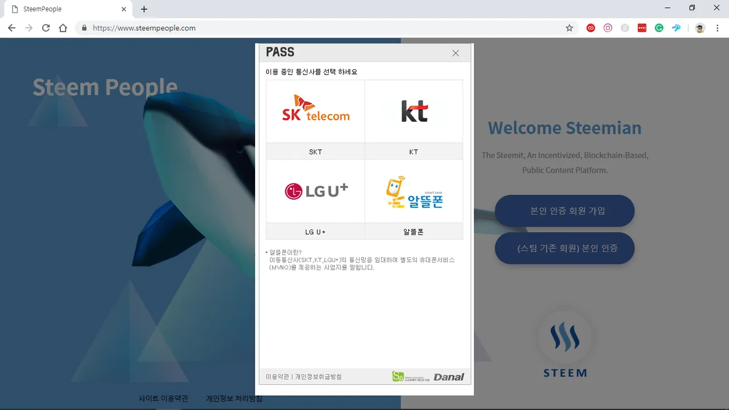Open the browser home page
Screen dimensions: 729x410
coord(63,28)
